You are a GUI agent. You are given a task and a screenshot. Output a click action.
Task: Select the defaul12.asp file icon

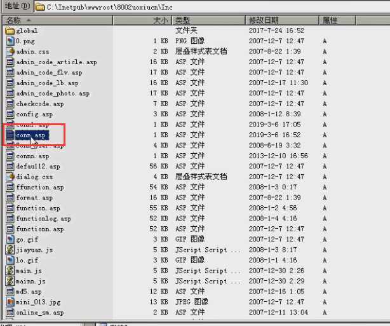[10, 166]
